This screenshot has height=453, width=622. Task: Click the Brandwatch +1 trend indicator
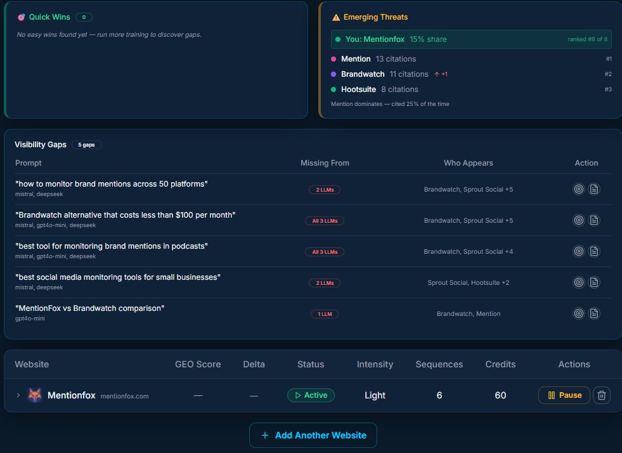[441, 74]
